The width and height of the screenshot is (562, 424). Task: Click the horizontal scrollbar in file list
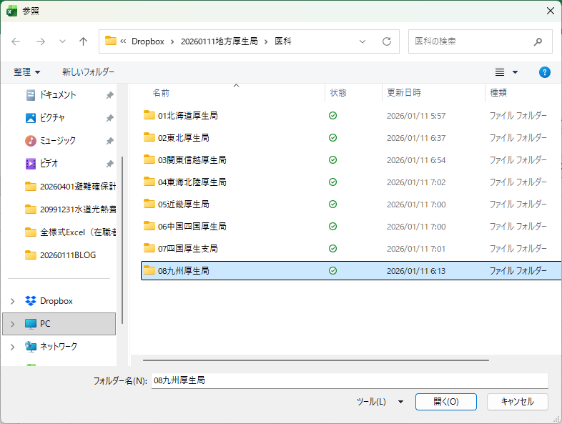315,360
